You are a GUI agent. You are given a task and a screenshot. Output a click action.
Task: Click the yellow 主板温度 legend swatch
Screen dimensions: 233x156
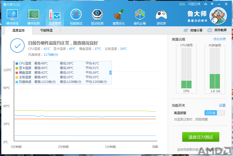17,77
